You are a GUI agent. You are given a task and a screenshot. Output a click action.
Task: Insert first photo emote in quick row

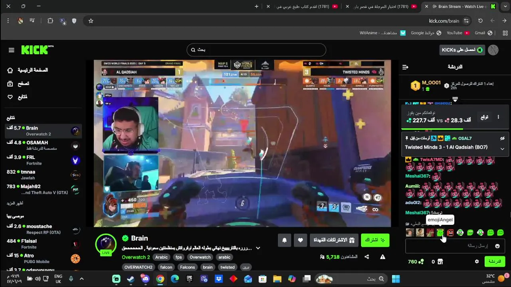click(x=410, y=233)
